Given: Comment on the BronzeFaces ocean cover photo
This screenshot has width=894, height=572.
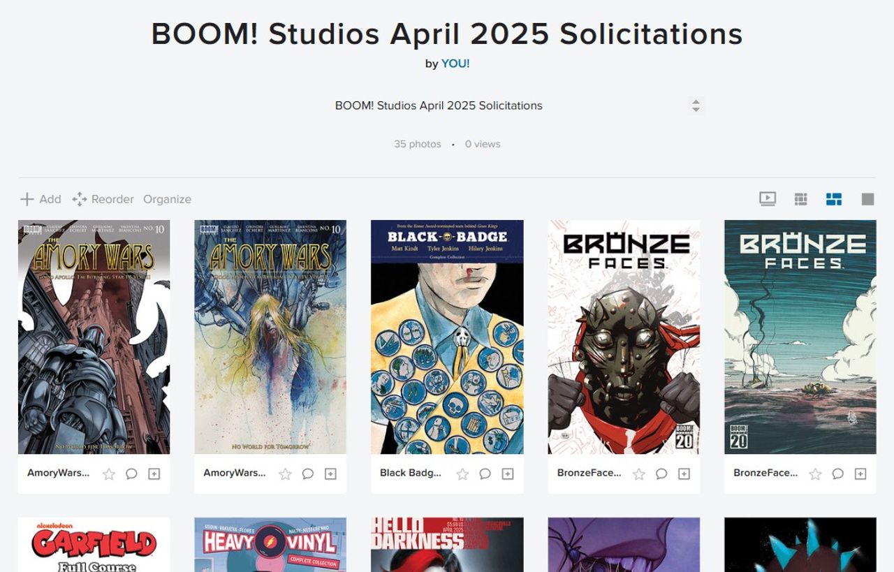Looking at the screenshot, I should [x=838, y=474].
